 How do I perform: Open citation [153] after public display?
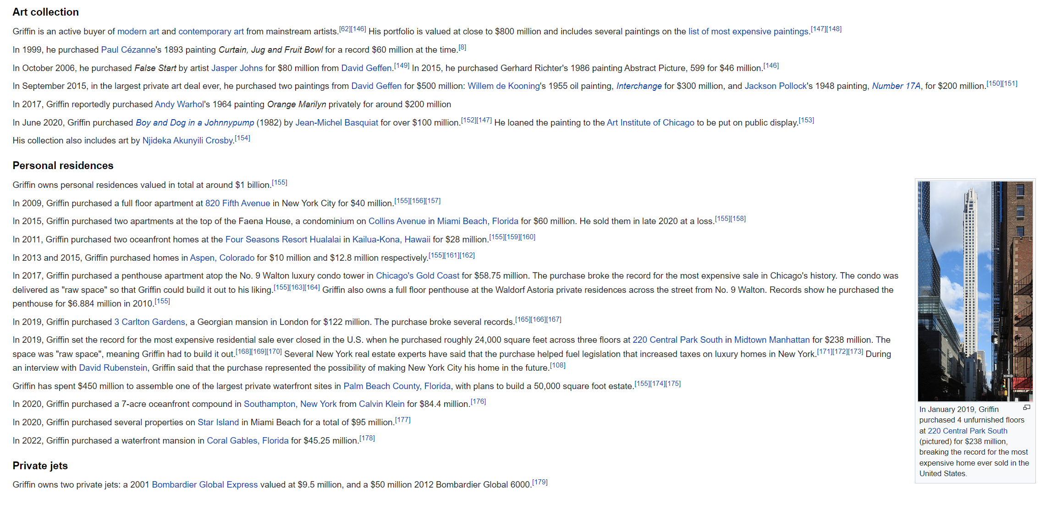tap(806, 121)
